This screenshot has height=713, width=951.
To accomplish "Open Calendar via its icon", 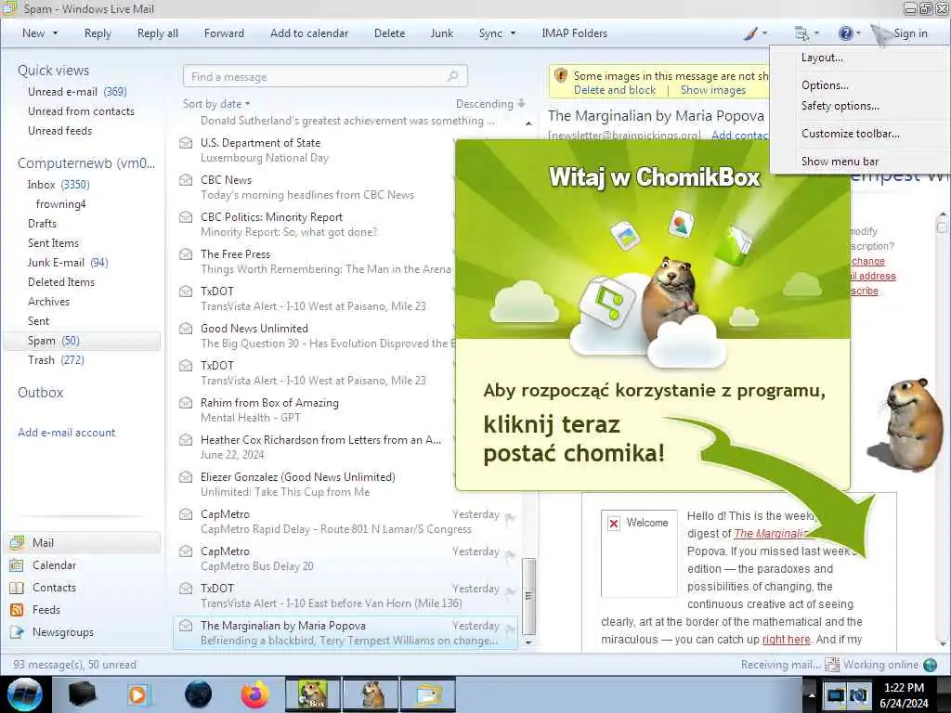I will [17, 565].
